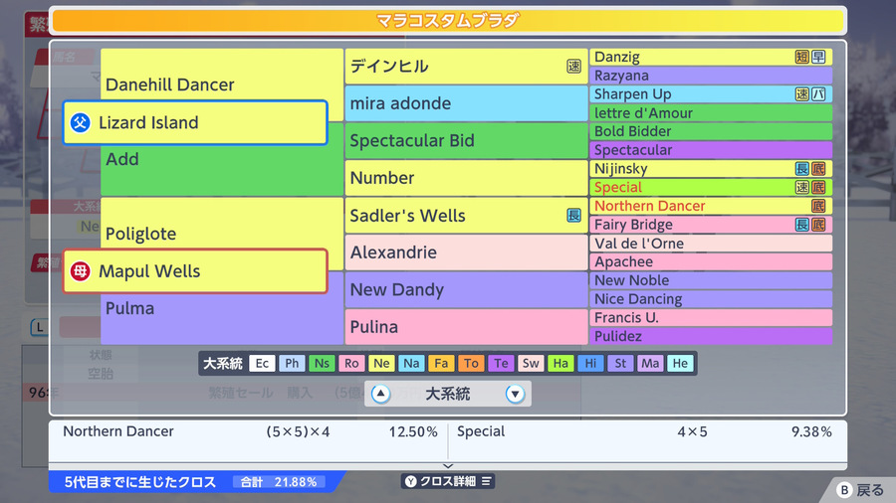Click the 長 badge on Sadler's Wells
The width and height of the screenshot is (896, 503).
click(x=573, y=215)
